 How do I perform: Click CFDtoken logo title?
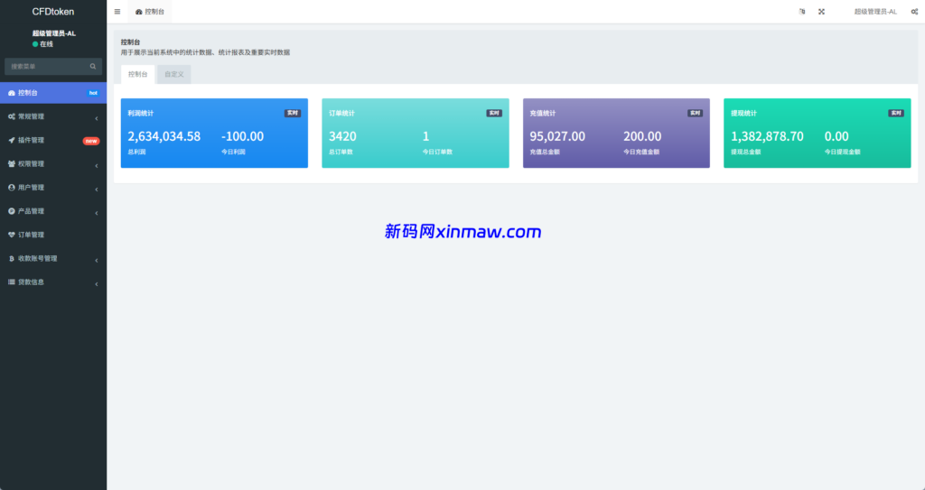pos(53,12)
